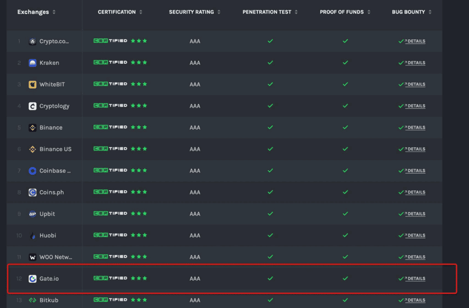469x308 pixels.
Task: Click the certified badge in Huobi row
Action: click(x=110, y=235)
